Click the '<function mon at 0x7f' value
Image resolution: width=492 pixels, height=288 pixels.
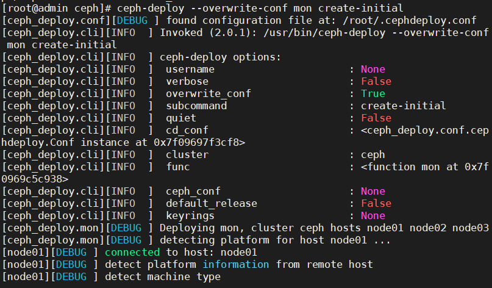[425, 167]
